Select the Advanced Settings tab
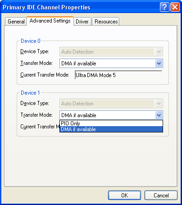The image size is (182, 205). 50,21
